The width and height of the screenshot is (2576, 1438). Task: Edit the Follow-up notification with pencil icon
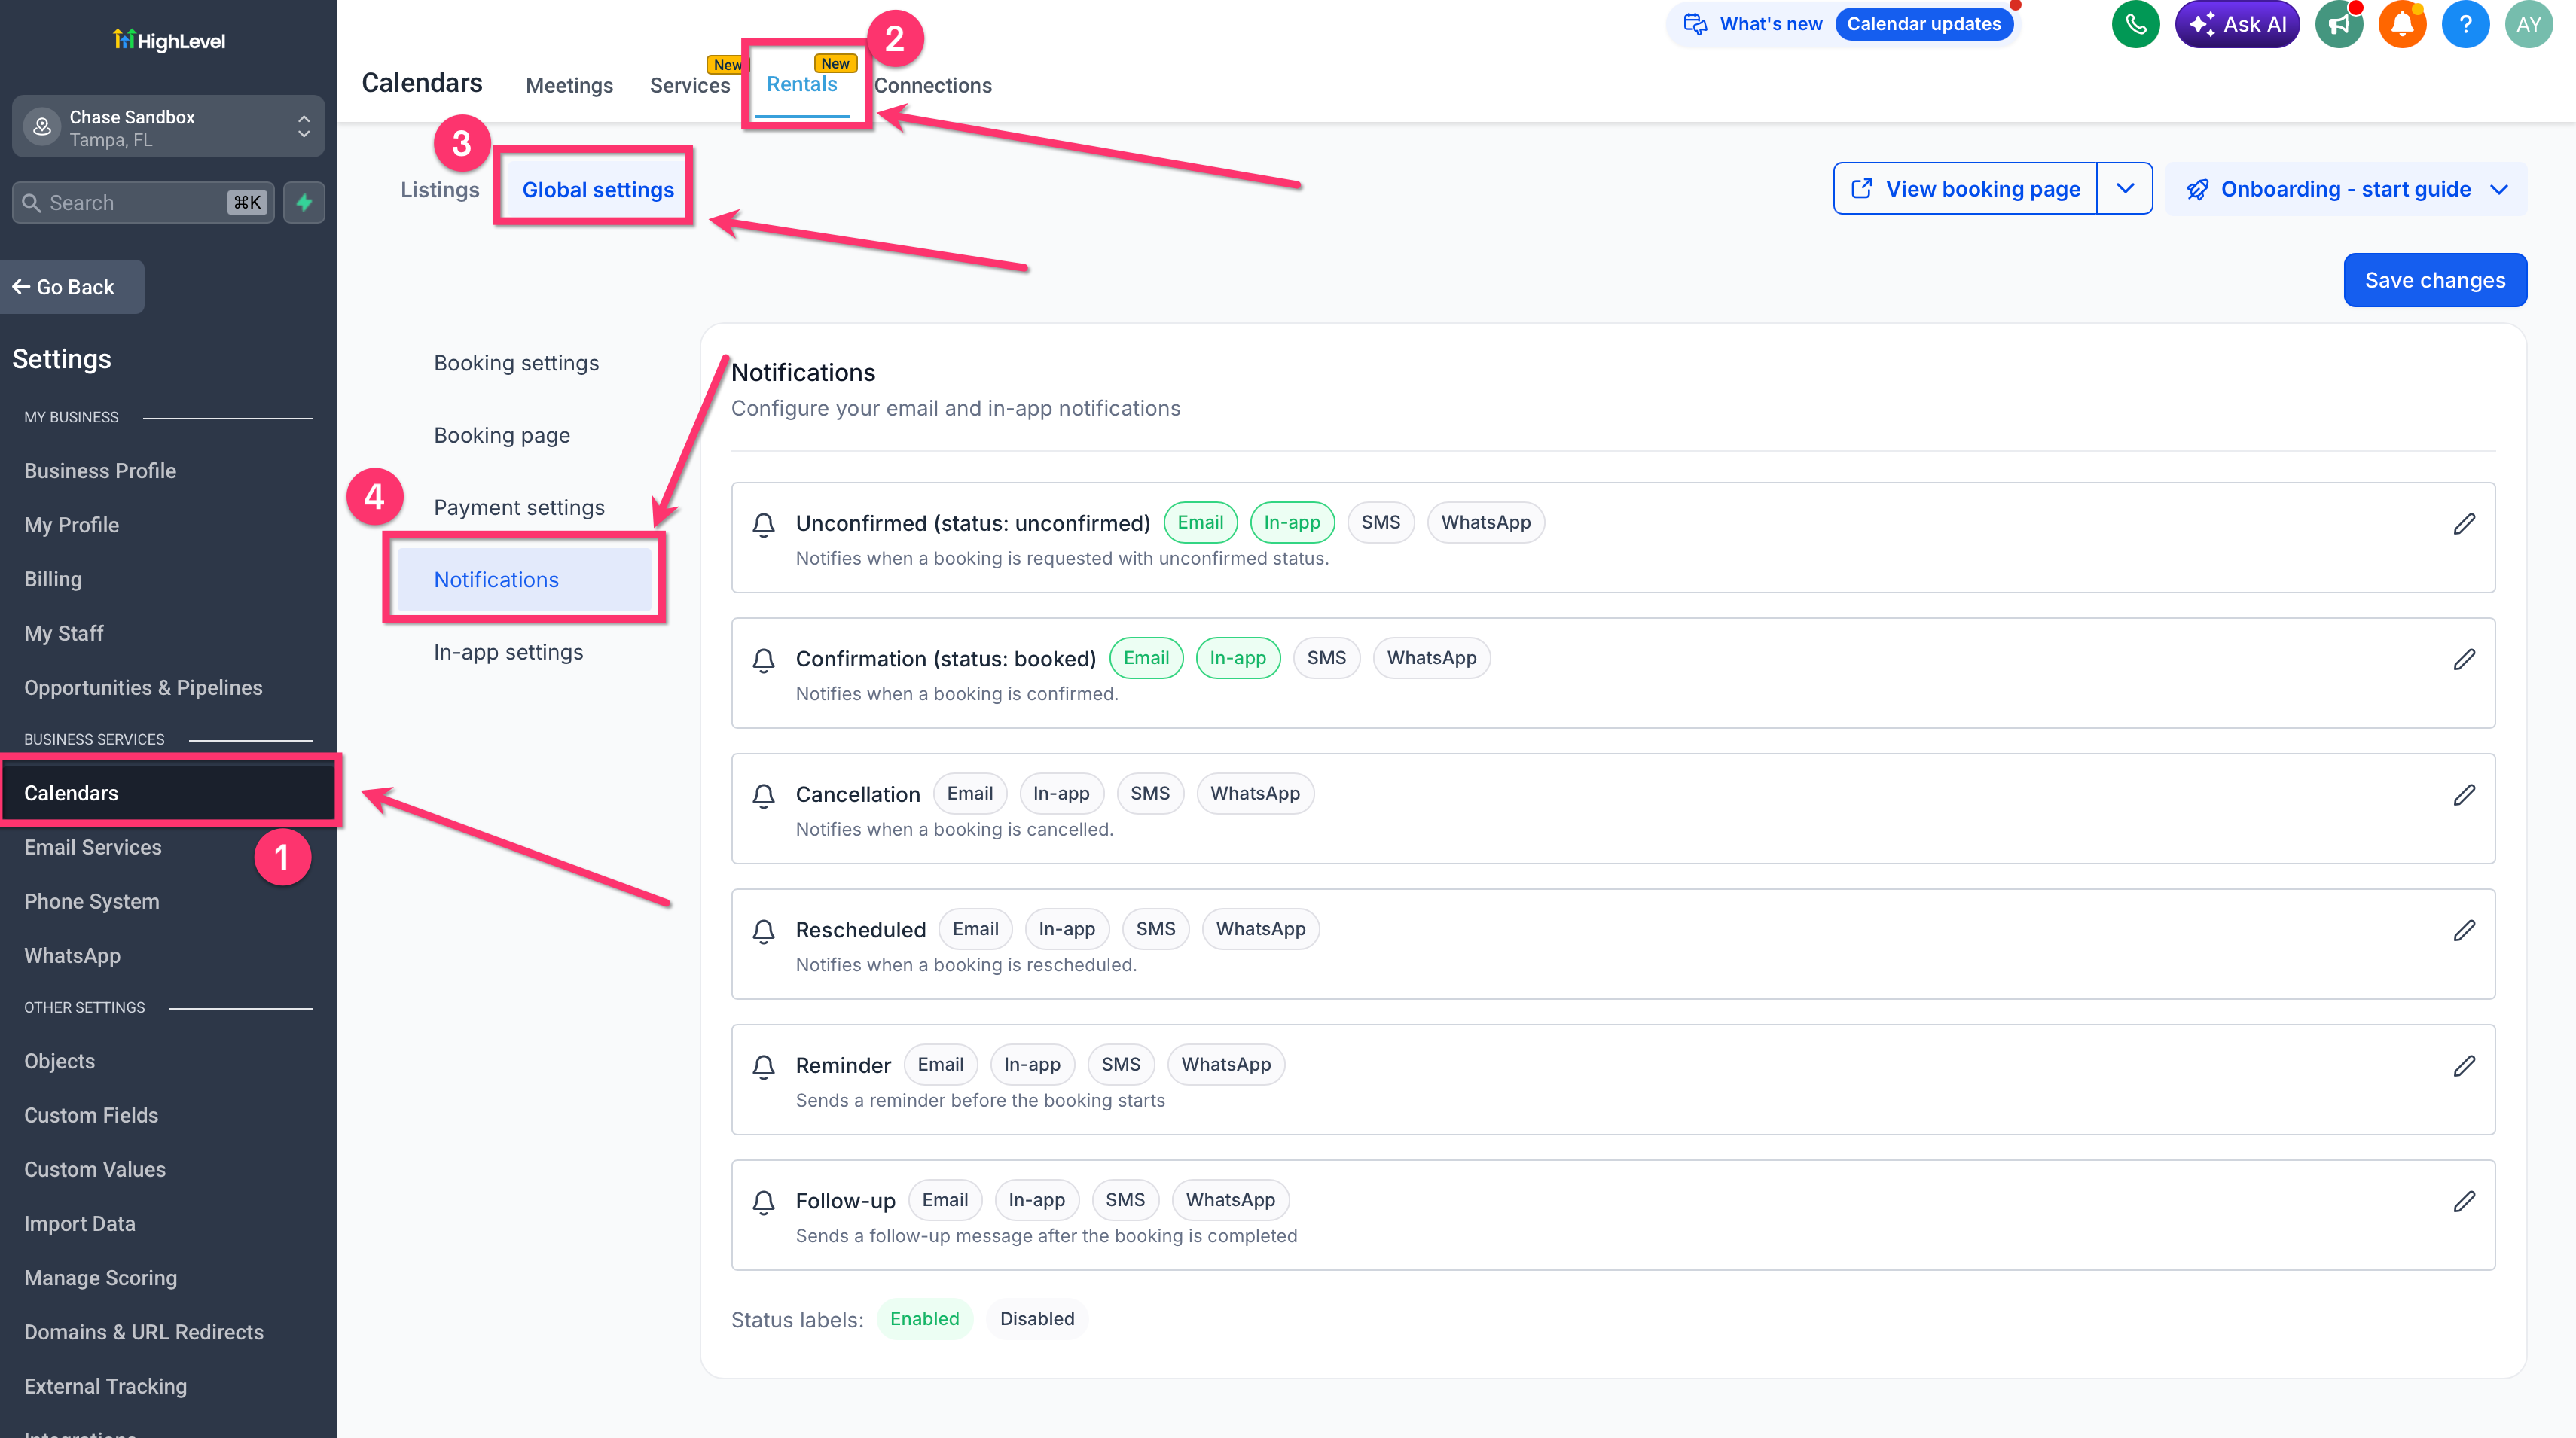pos(2464,1201)
